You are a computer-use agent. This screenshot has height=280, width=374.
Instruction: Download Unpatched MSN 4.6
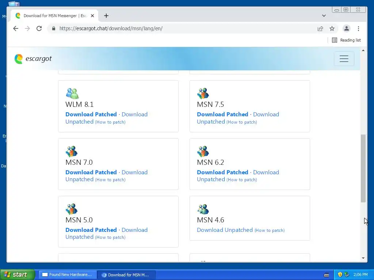pos(225,230)
